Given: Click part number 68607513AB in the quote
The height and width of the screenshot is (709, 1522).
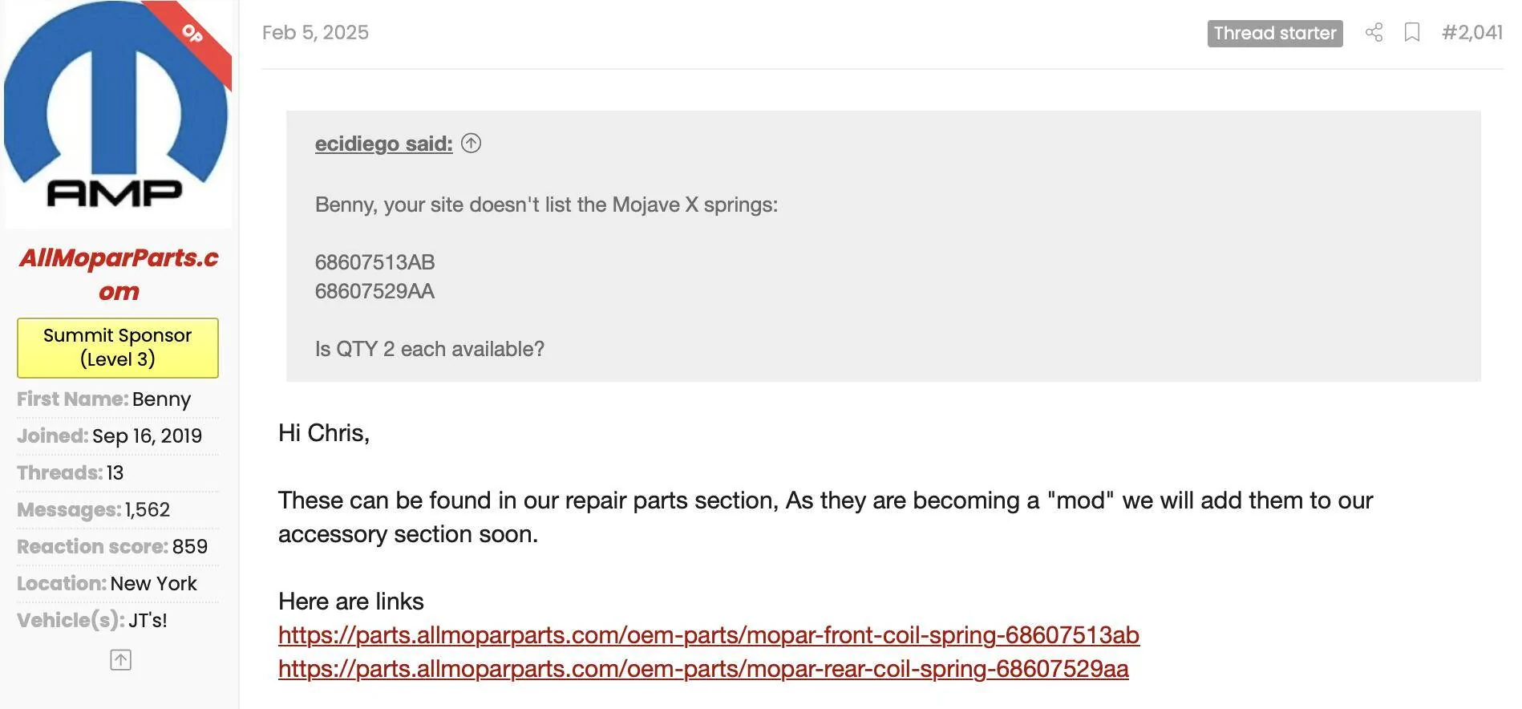Looking at the screenshot, I should click(x=374, y=262).
